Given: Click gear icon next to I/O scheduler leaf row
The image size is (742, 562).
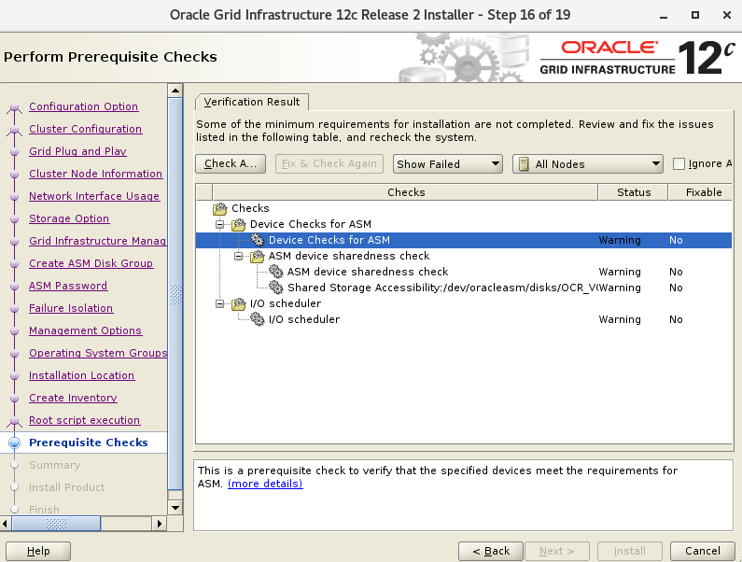Looking at the screenshot, I should 258,319.
